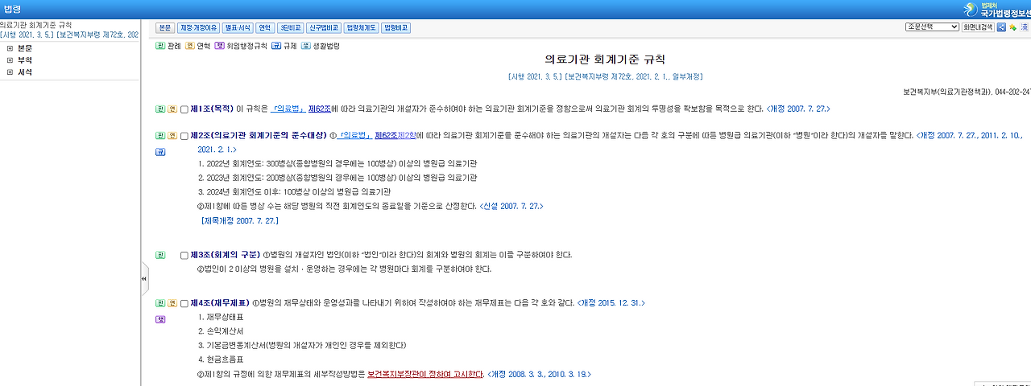Viewport: 1031px width, 386px height.
Task: Click the 제1조(목적) article title
Action: point(211,109)
